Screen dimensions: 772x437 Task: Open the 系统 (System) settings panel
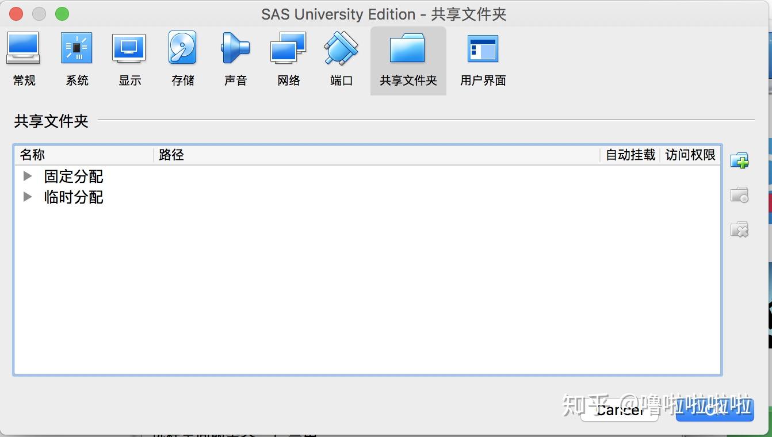tap(77, 57)
